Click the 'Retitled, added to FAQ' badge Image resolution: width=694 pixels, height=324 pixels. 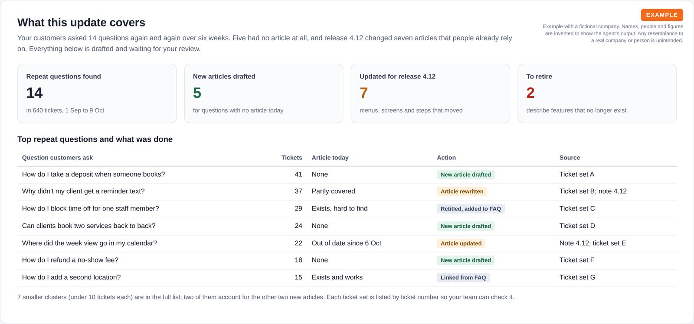(471, 209)
